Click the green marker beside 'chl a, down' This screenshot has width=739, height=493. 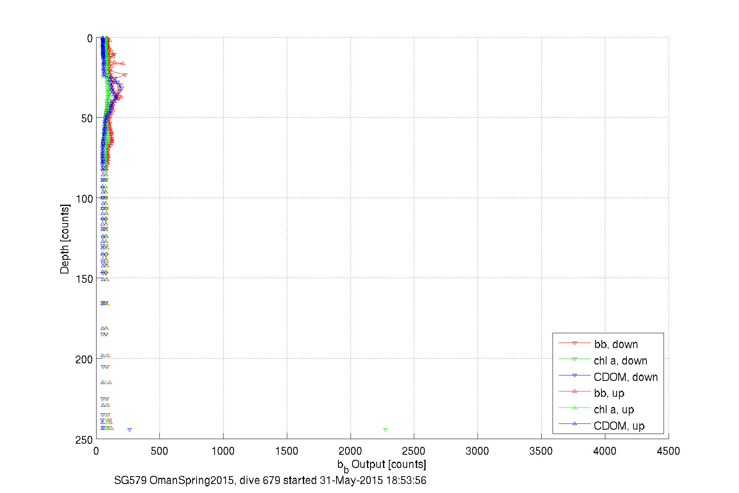coord(574,359)
